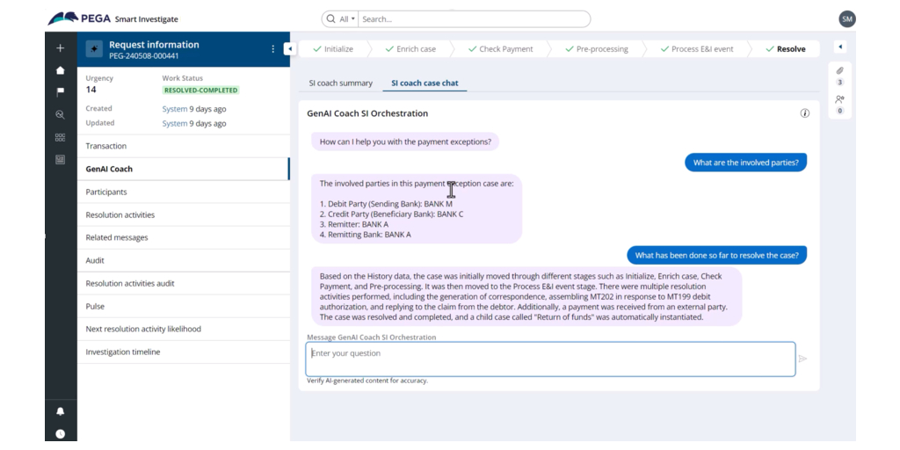Open the GenAI Coach section
This screenshot has width=900, height=450.
tap(184, 169)
